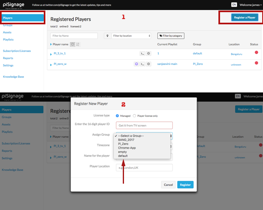The width and height of the screenshot is (263, 210).
Task: Click Bengaluru location behind dialog
Action: point(240,147)
